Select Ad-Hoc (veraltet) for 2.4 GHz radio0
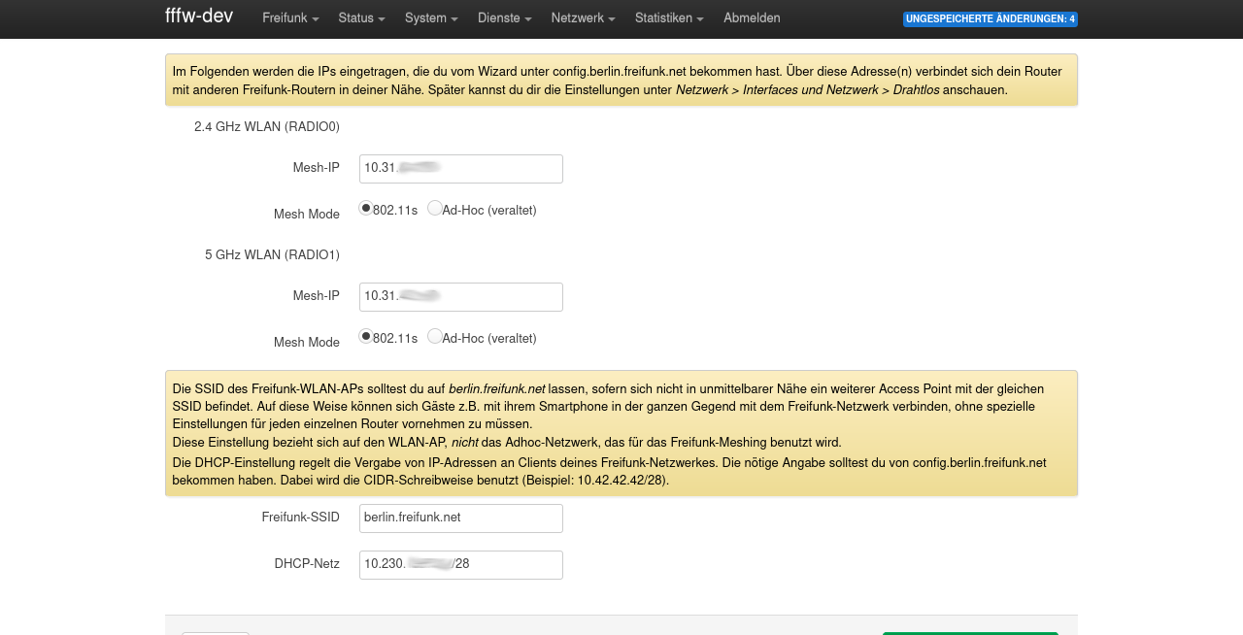Viewport: 1243px width, 635px height. point(435,208)
